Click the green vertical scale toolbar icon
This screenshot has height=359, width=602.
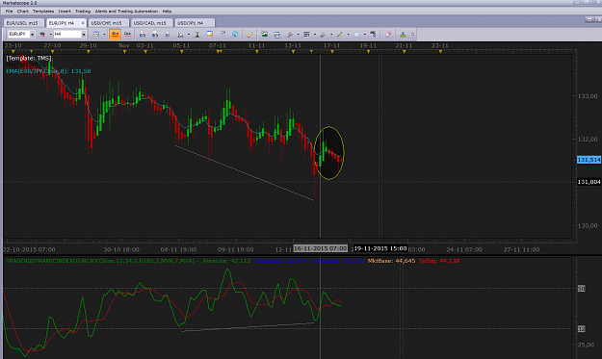click(197, 34)
